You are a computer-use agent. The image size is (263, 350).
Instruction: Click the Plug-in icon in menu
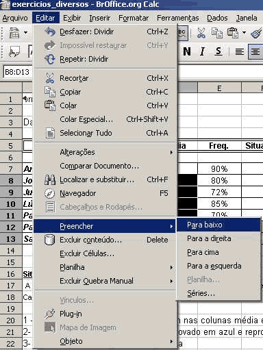[x=50, y=314]
